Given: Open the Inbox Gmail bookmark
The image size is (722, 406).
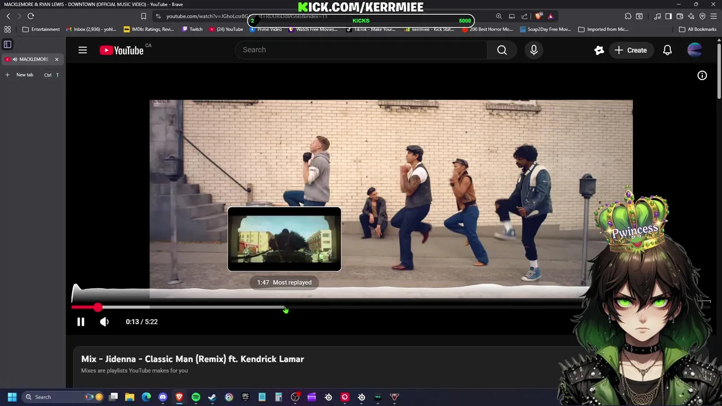Looking at the screenshot, I should tap(91, 29).
